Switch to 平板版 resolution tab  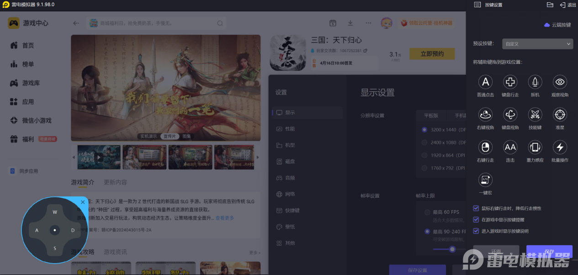[431, 116]
